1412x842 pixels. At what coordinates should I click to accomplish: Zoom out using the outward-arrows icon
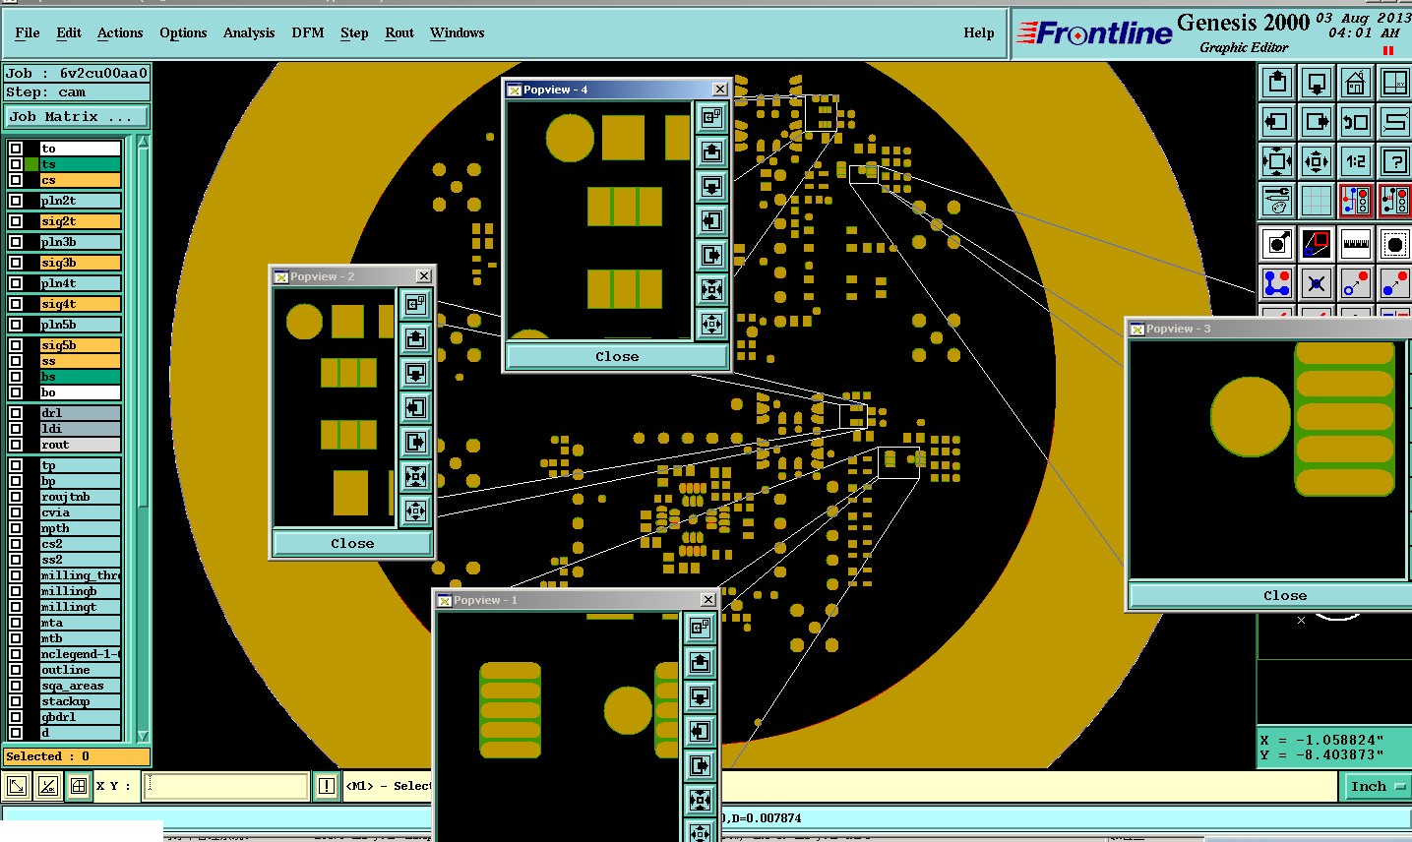tap(1317, 161)
